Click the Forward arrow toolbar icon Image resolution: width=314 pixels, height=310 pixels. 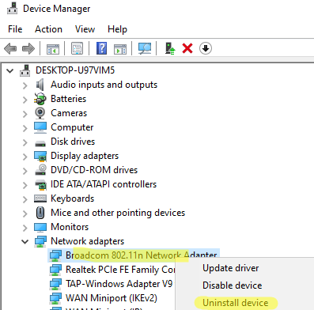pyautogui.click(x=28, y=48)
